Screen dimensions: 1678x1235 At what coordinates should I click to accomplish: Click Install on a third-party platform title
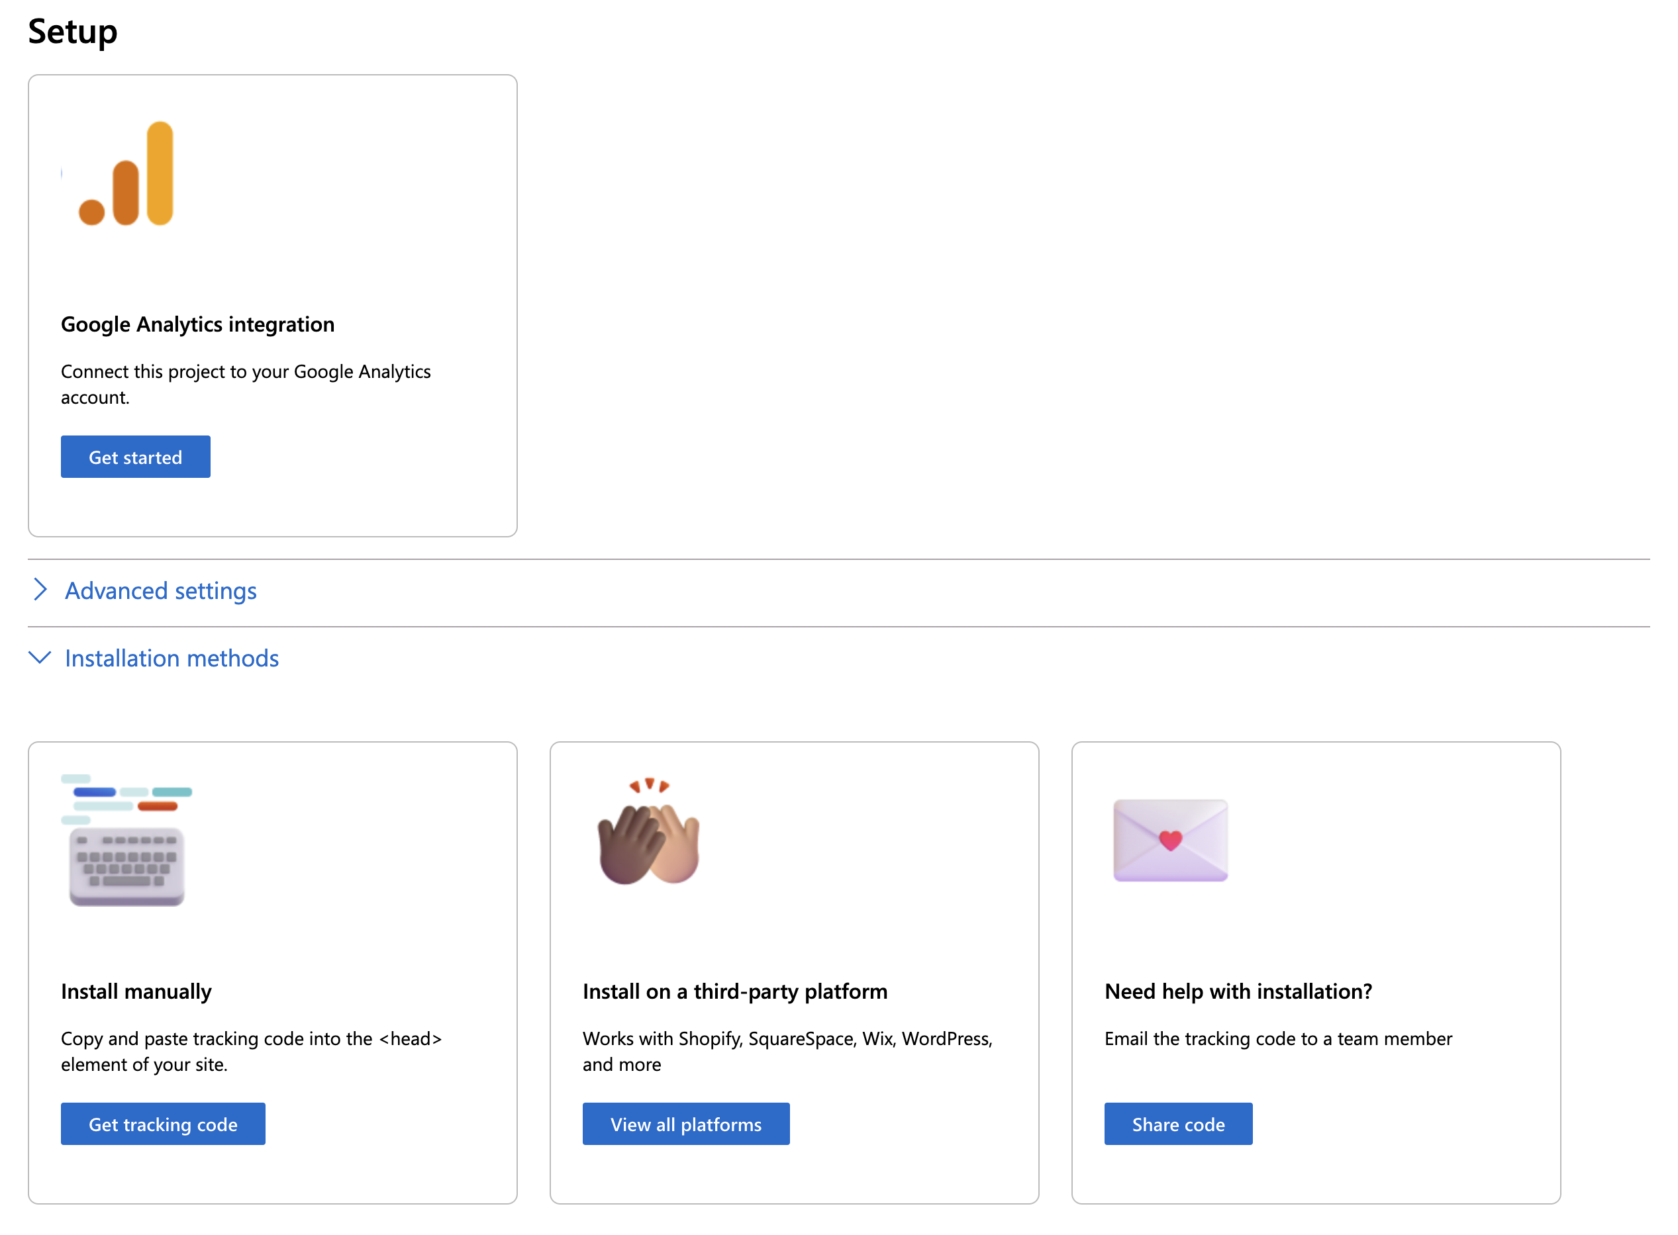click(x=734, y=991)
